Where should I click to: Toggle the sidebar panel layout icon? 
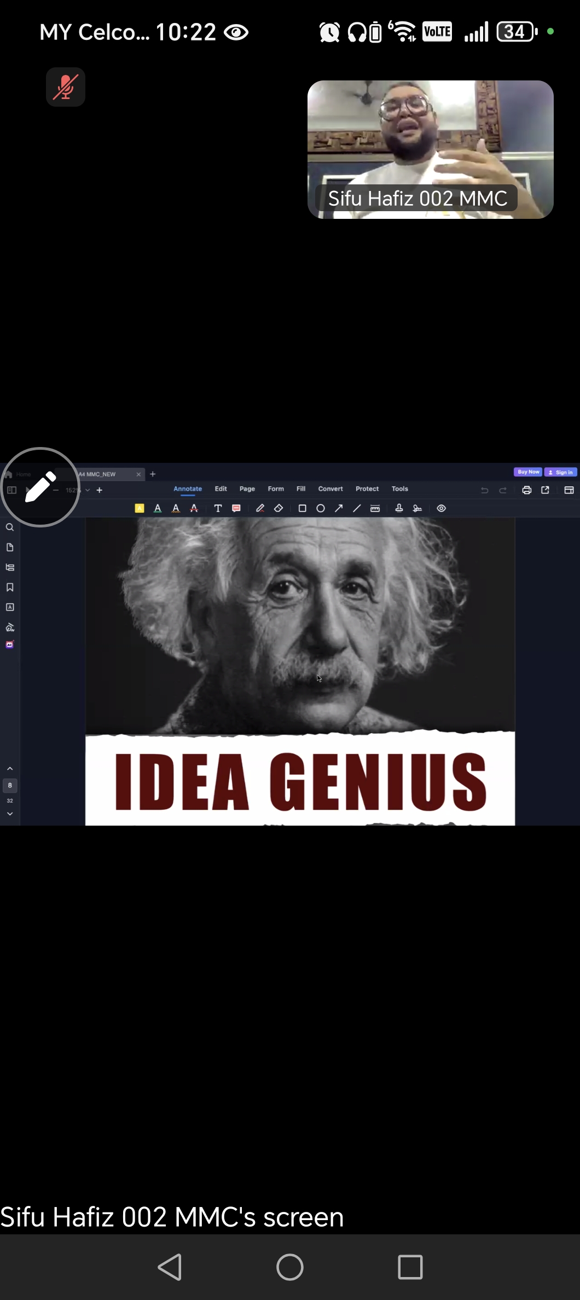coord(11,490)
